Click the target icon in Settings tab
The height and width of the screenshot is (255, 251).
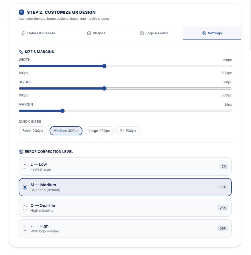204,33
